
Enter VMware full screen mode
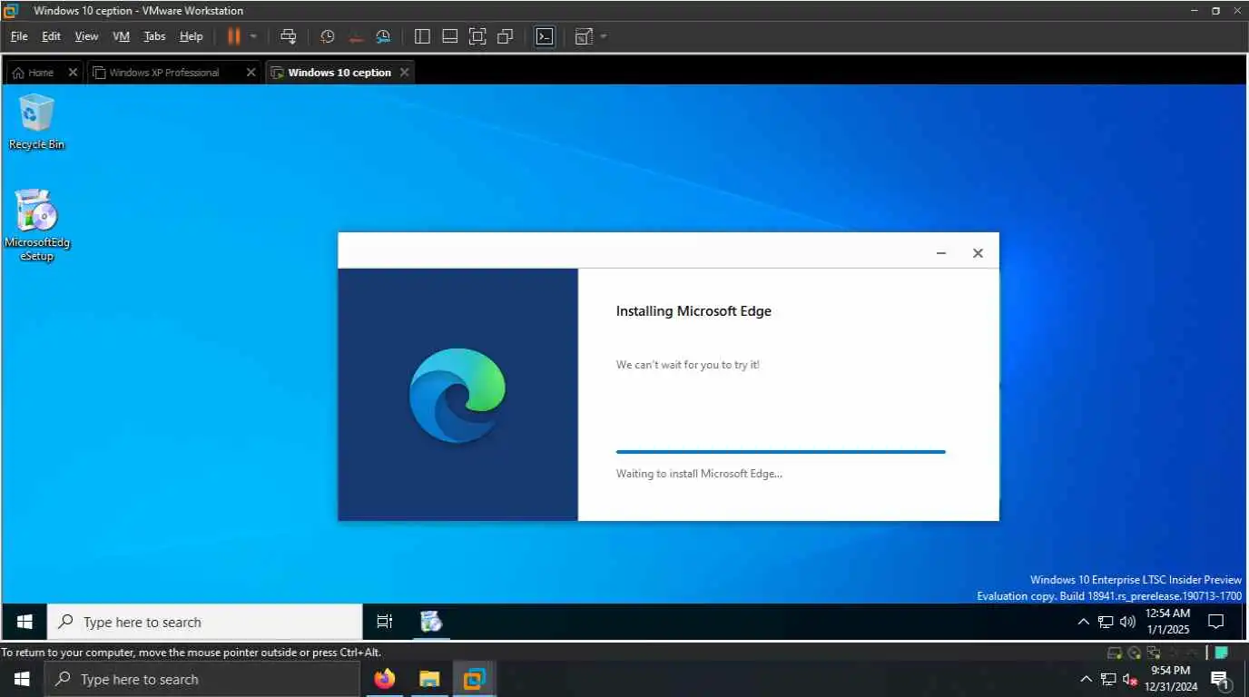477,36
